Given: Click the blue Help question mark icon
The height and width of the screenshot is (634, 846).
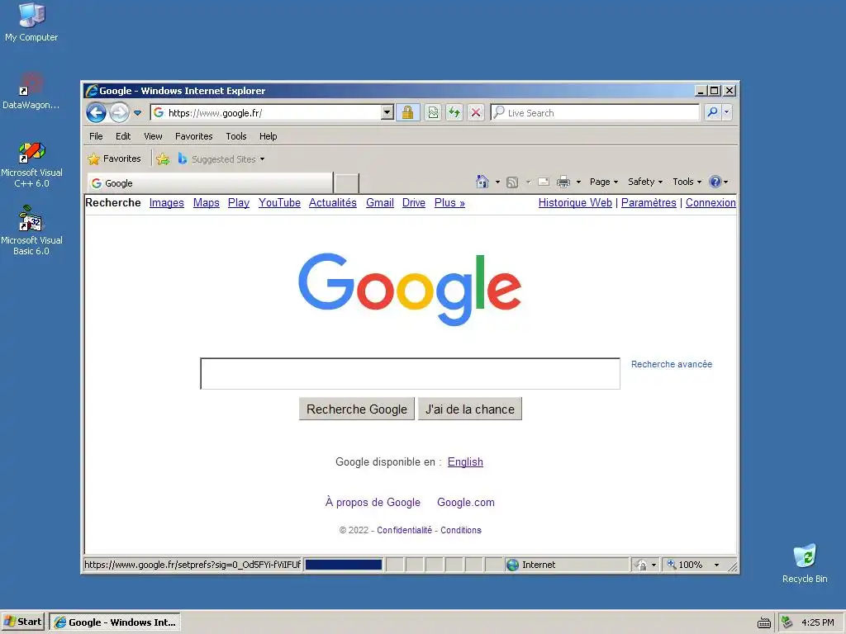Looking at the screenshot, I should [x=715, y=182].
